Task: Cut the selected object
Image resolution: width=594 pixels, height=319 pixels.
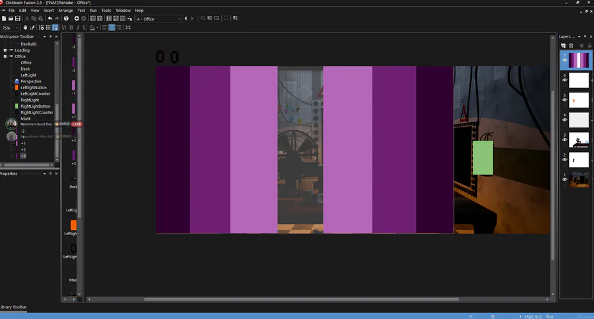Action: click(x=27, y=18)
